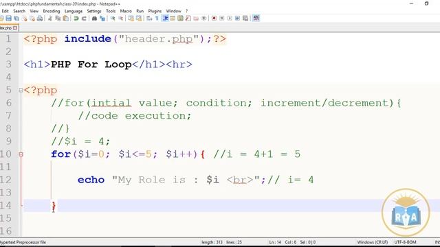
Task: Click the spell-check icon at toolbar end
Action: point(256,19)
